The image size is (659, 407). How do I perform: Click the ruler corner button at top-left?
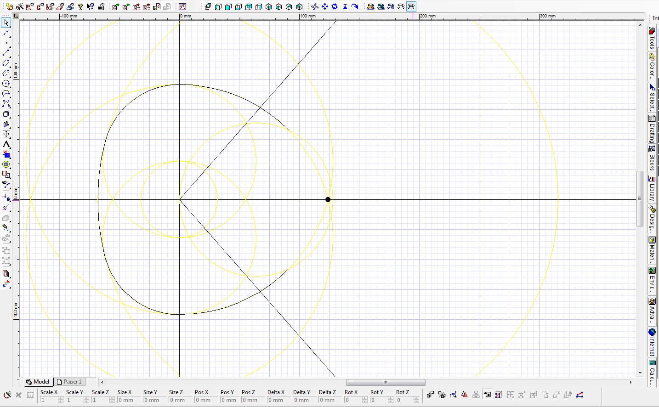16,16
